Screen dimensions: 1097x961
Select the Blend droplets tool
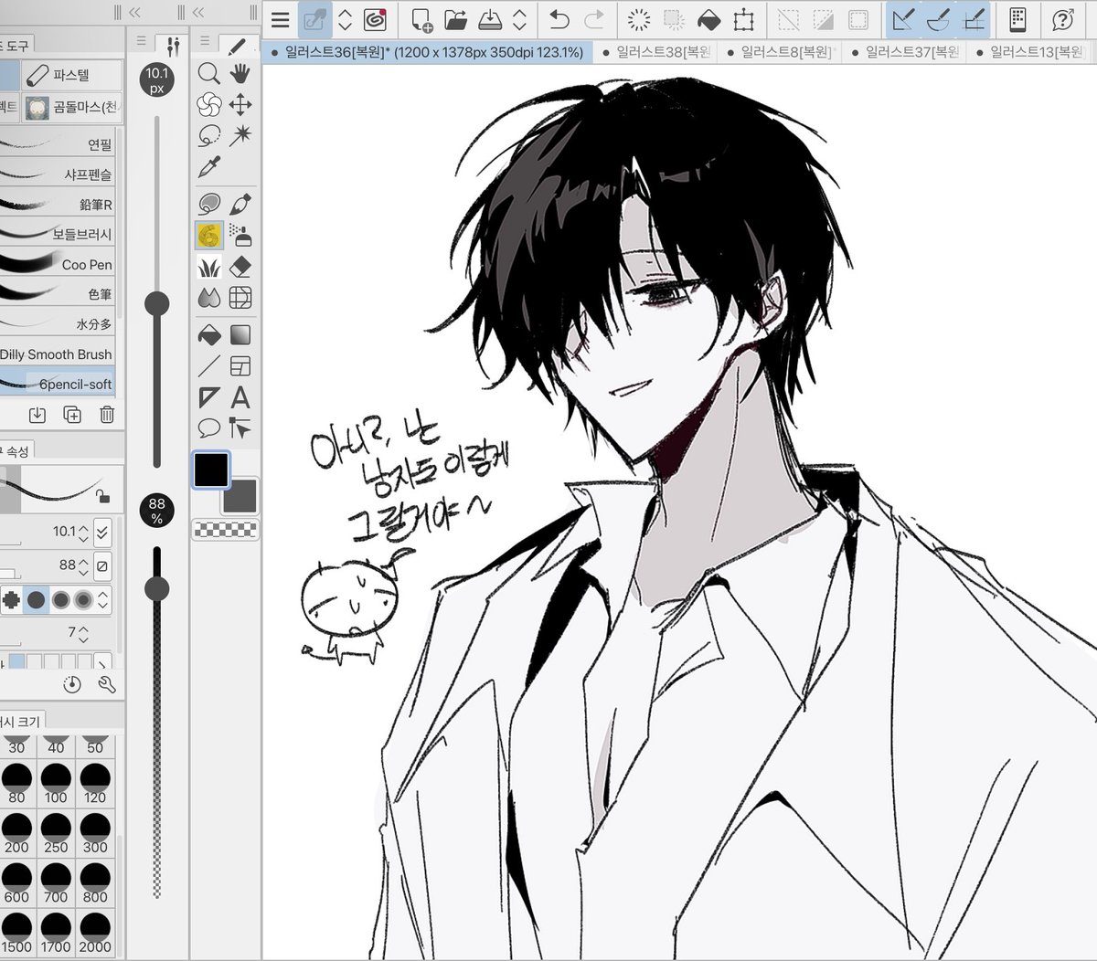[x=209, y=298]
